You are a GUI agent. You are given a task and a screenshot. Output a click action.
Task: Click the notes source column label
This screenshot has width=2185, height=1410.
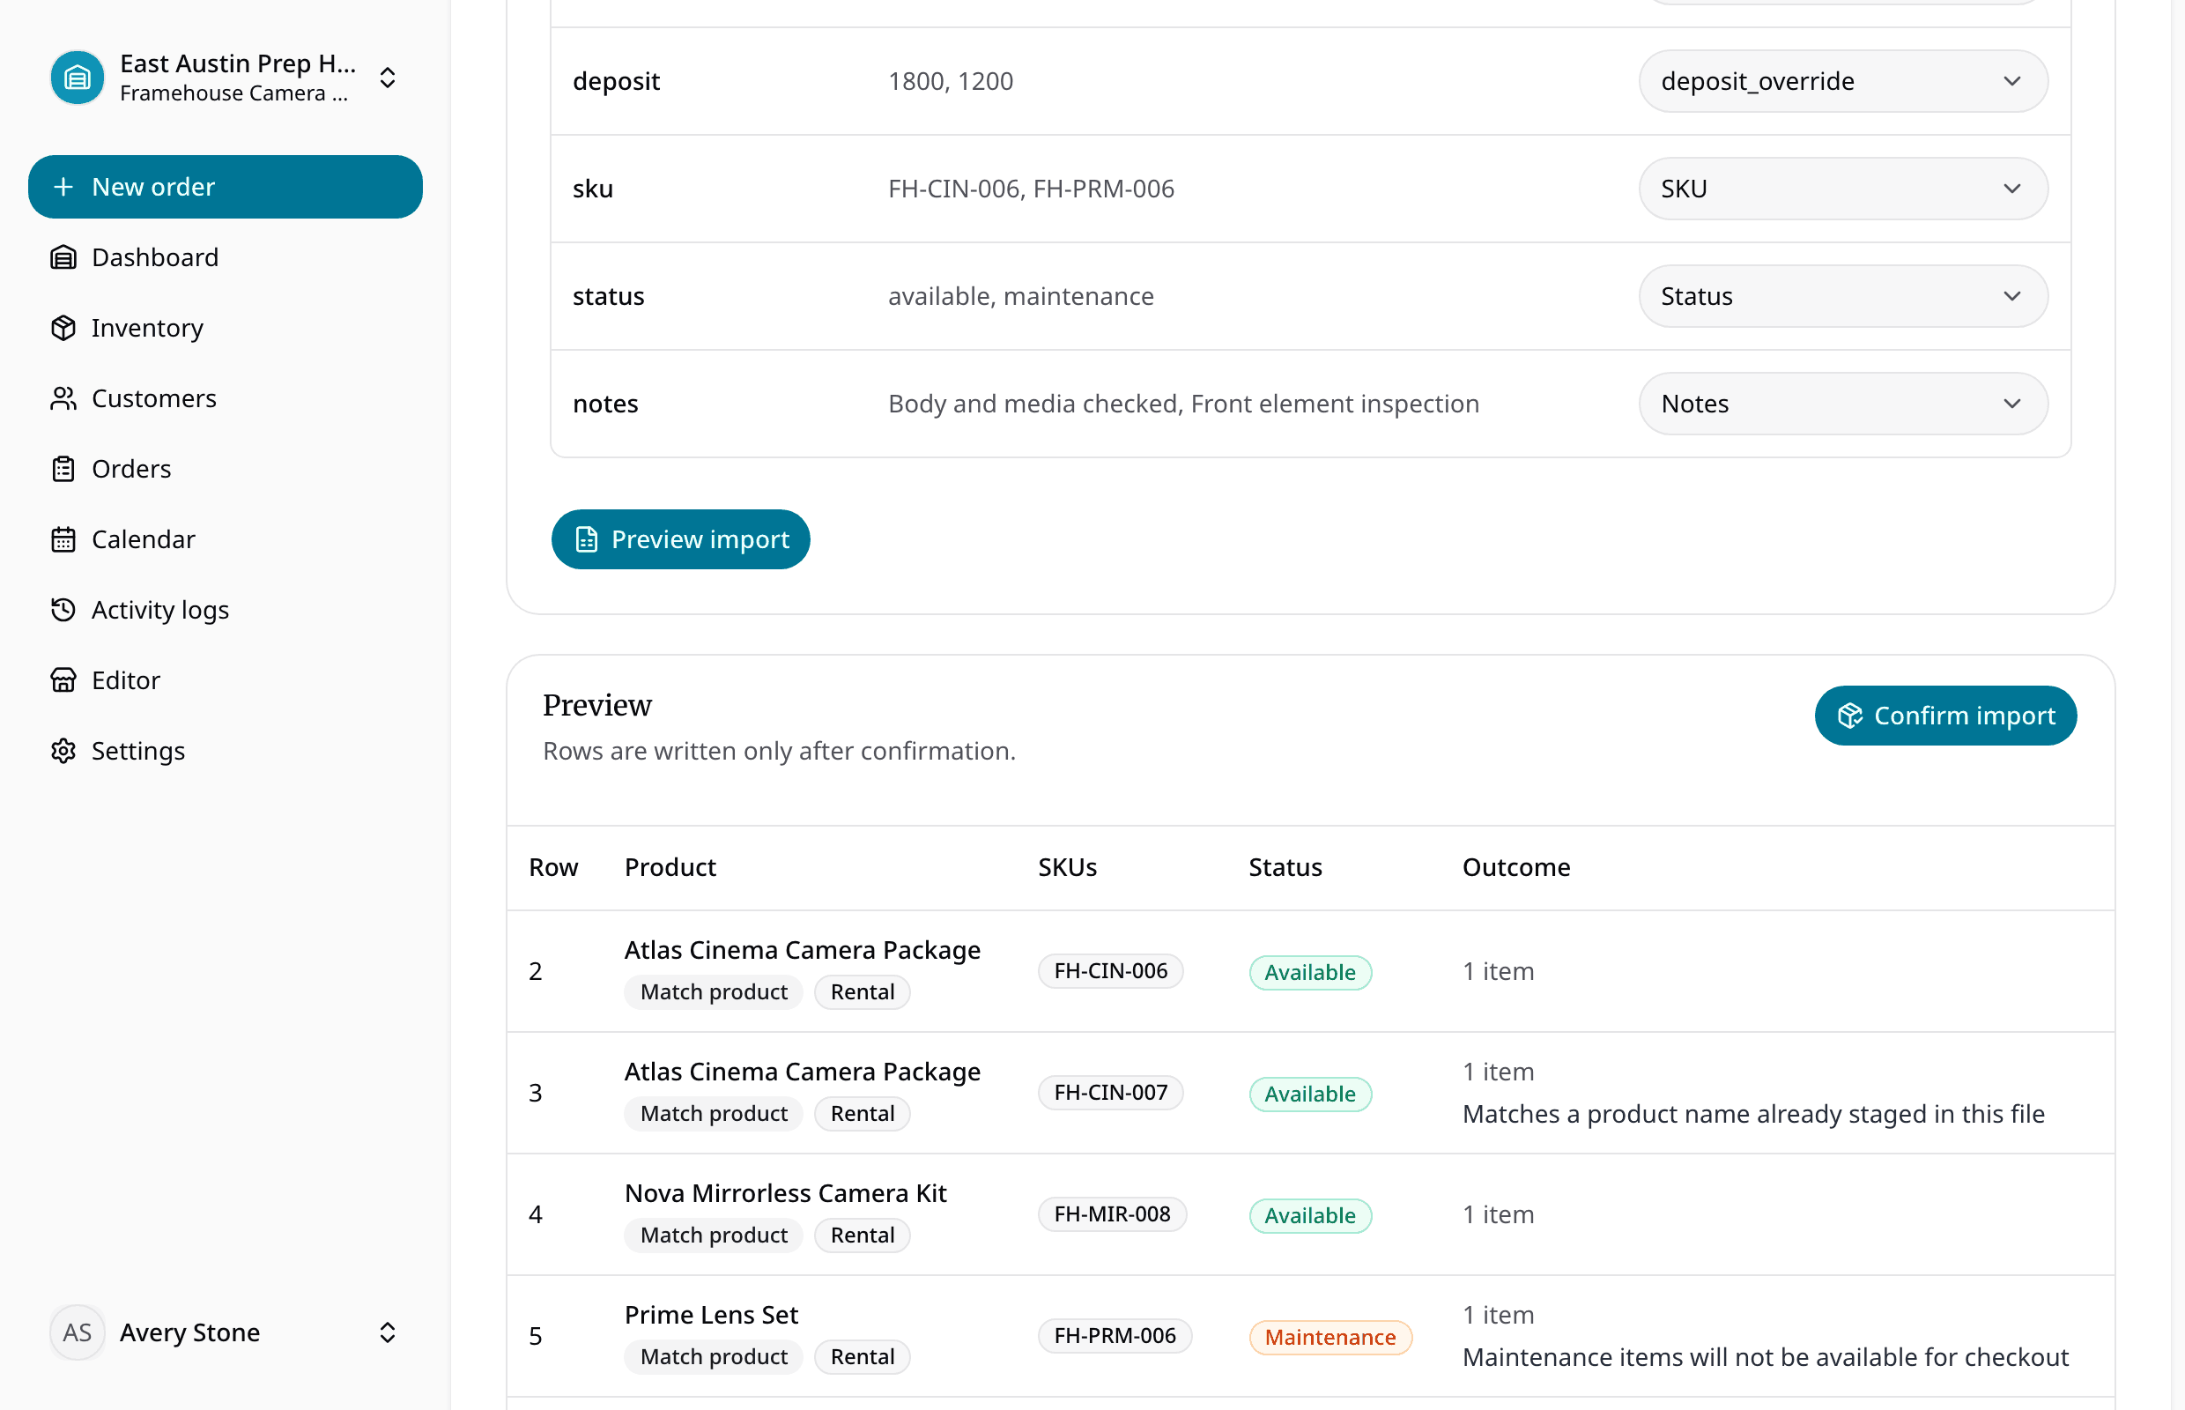click(x=605, y=404)
